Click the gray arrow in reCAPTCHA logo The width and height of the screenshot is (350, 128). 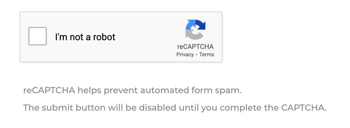(x=192, y=35)
